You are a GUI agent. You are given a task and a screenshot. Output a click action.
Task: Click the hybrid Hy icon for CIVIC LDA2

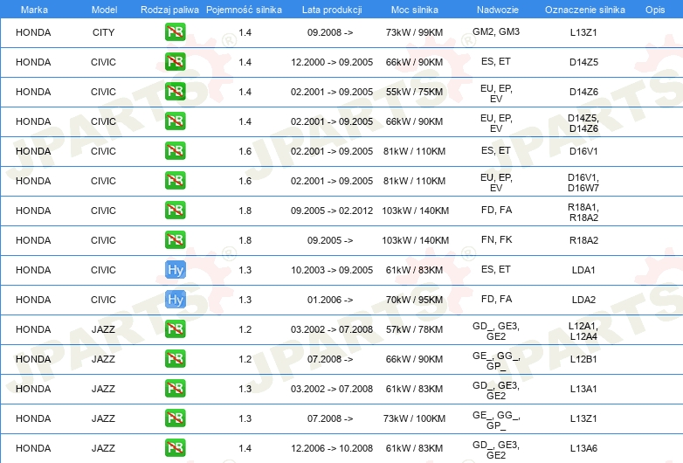point(175,300)
